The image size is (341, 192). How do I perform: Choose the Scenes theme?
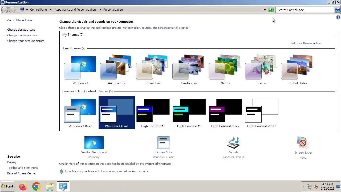click(261, 70)
